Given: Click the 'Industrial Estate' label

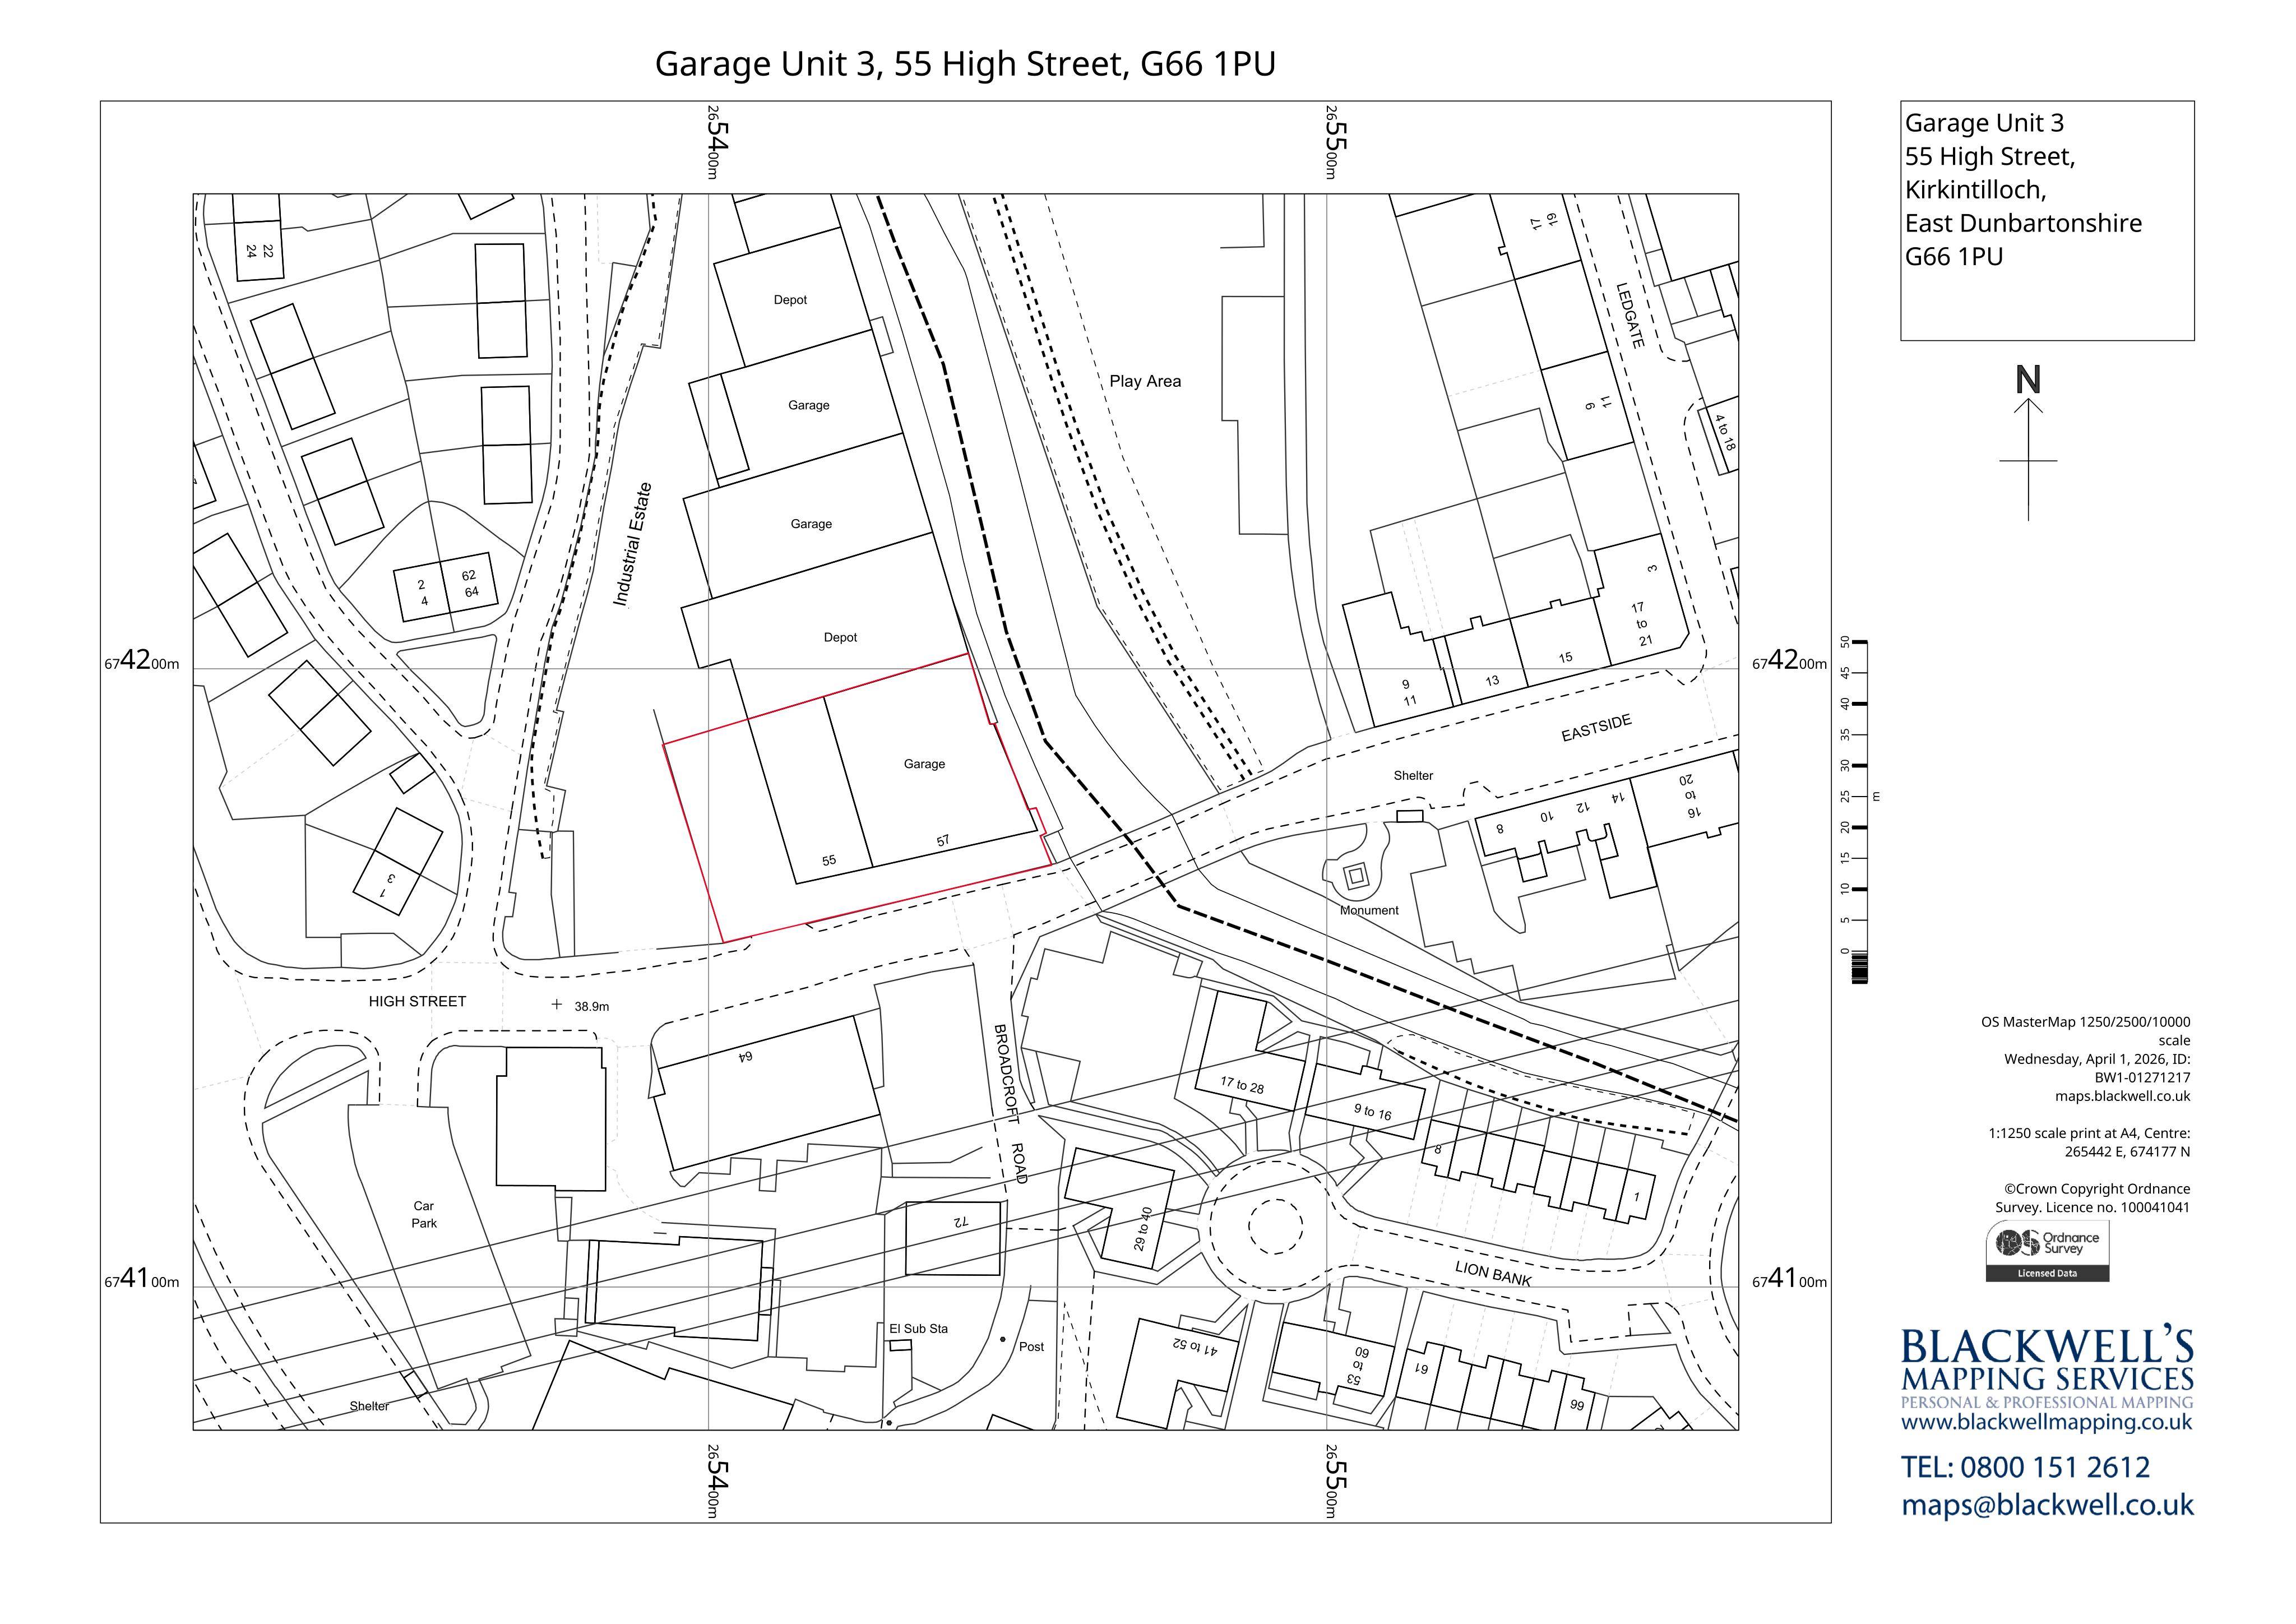Looking at the screenshot, I should 632,544.
